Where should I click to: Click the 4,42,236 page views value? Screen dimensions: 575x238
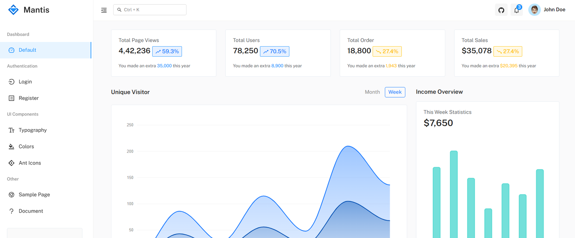(134, 51)
